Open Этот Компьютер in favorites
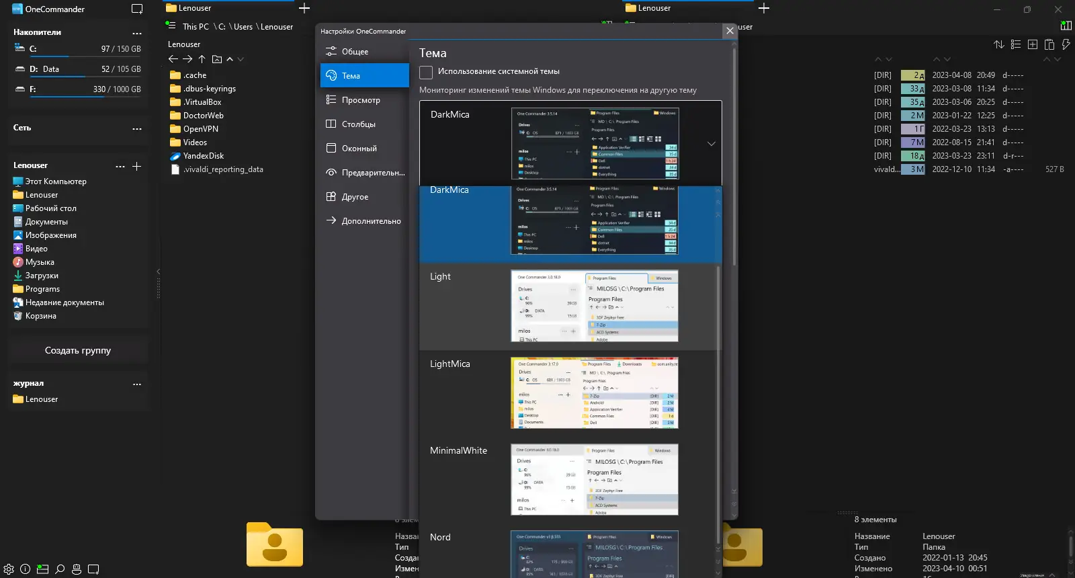1075x578 pixels. point(50,181)
